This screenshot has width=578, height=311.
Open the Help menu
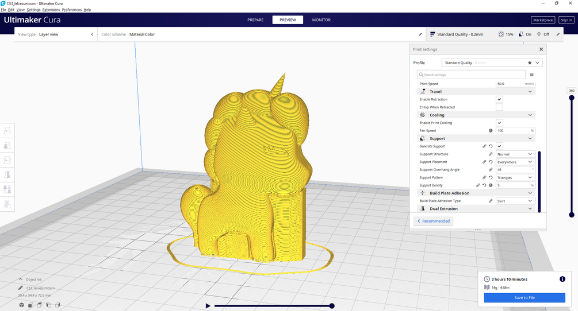87,10
